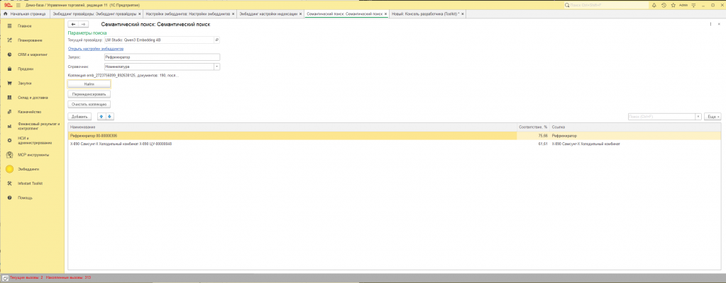The image size is (726, 283).
Task: Click the 75,66 match value
Action: [x=543, y=136]
